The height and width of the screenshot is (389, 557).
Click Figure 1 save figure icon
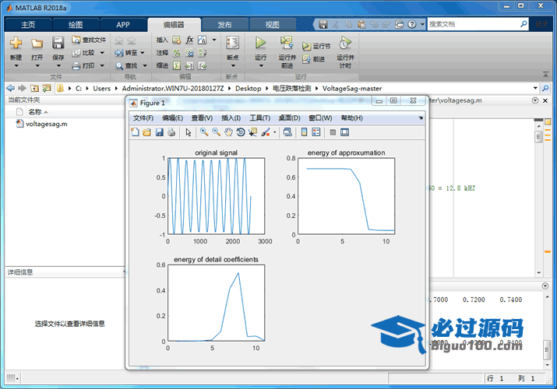(159, 132)
